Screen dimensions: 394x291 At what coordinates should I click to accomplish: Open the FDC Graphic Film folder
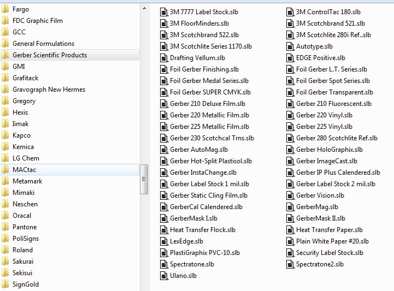pyautogui.click(x=38, y=21)
